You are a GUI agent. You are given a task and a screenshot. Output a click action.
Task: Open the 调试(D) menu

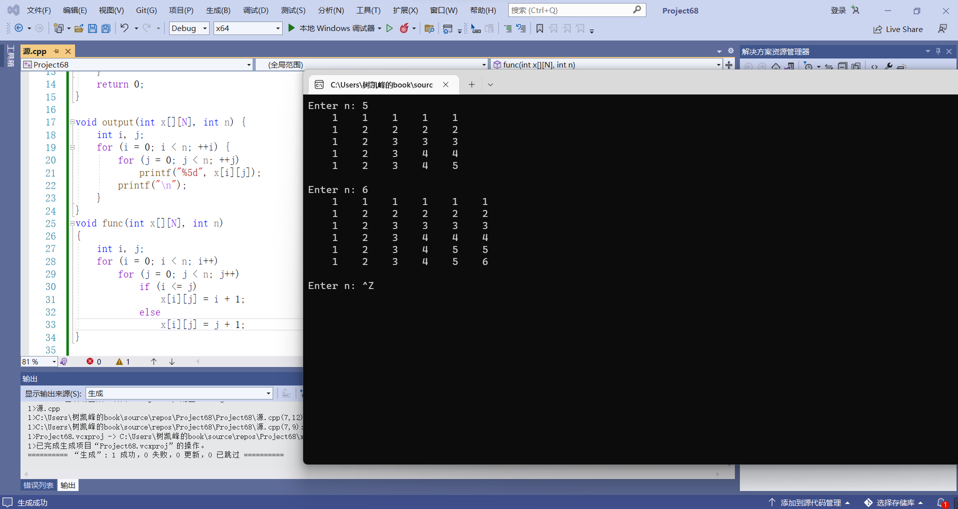click(256, 10)
